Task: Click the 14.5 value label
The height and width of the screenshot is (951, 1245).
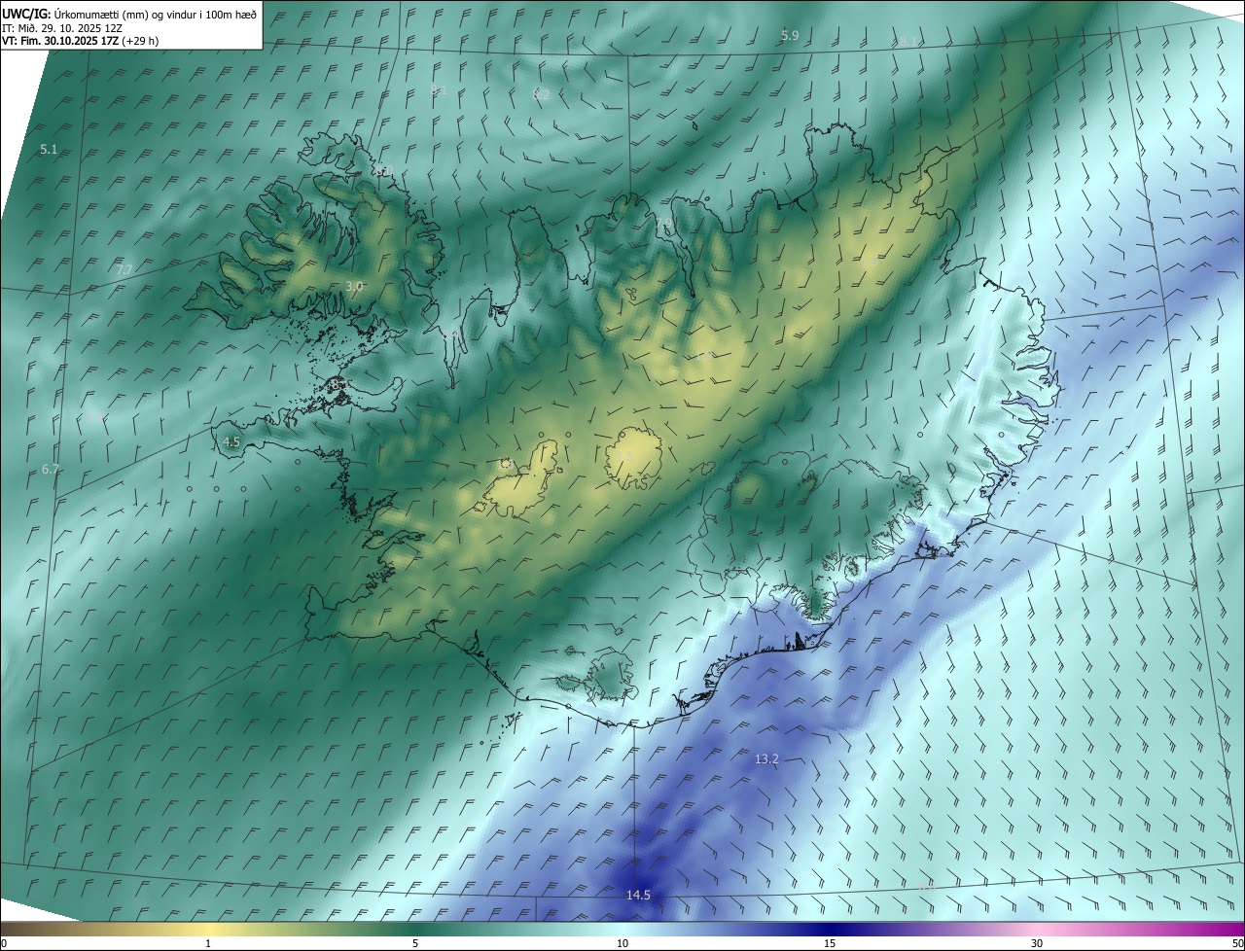Action: (638, 895)
